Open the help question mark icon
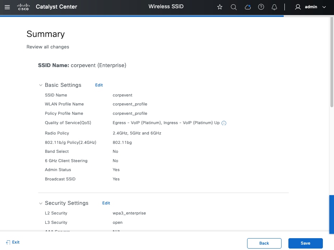 point(261,7)
